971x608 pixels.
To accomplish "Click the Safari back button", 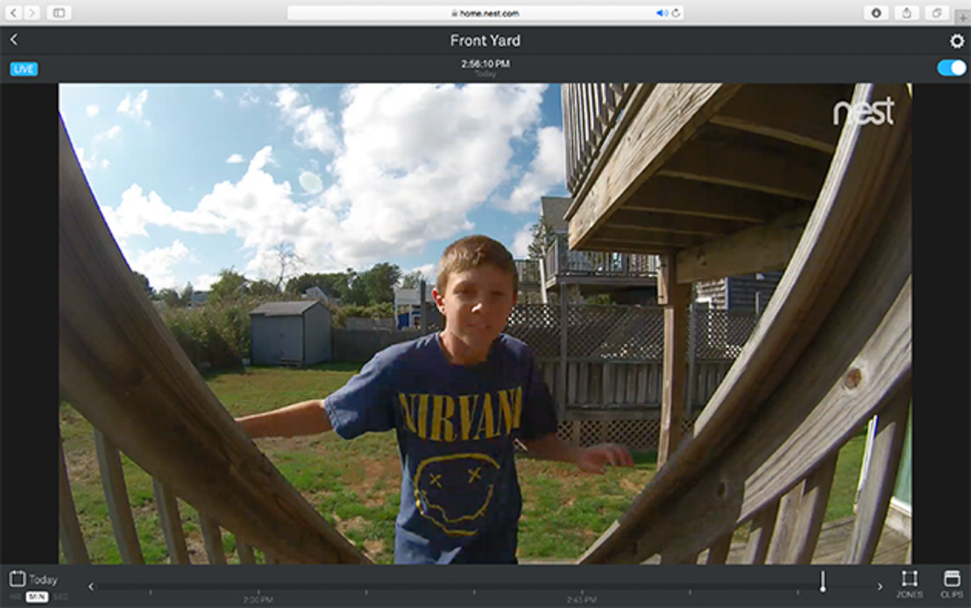I will pos(13,13).
